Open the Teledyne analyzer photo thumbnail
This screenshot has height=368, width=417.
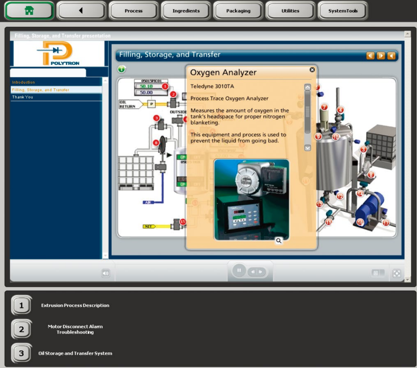(x=251, y=199)
